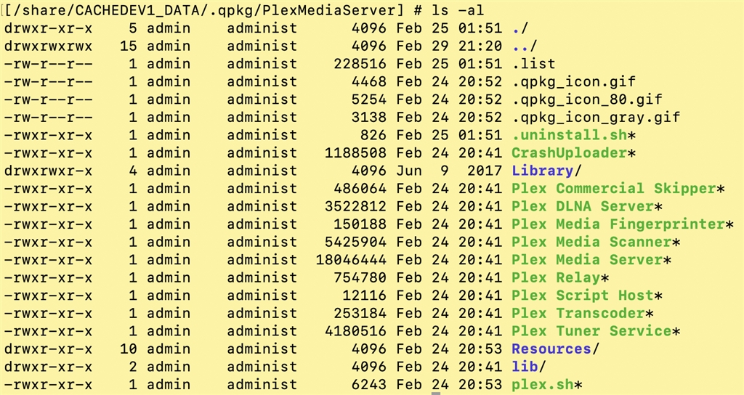Select the file size 12116

tap(365, 296)
